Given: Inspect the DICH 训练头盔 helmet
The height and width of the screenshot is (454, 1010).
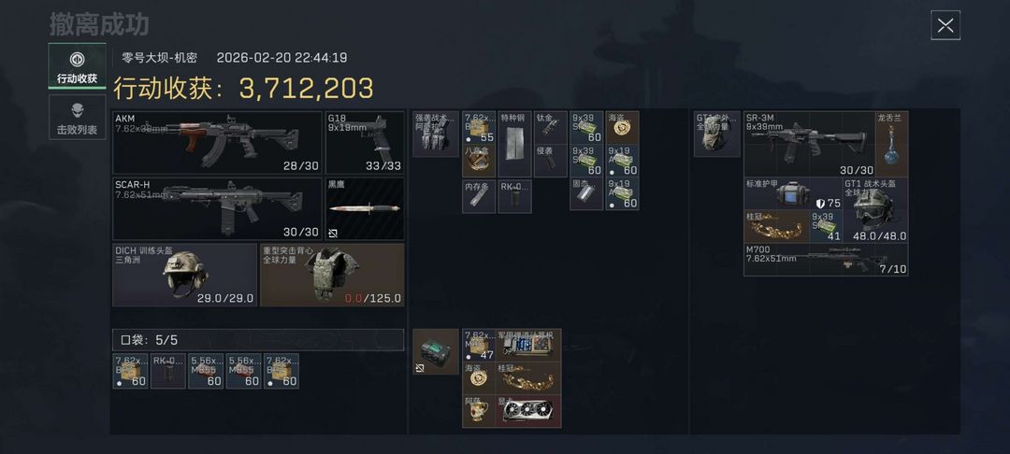Looking at the screenshot, I should [185, 275].
